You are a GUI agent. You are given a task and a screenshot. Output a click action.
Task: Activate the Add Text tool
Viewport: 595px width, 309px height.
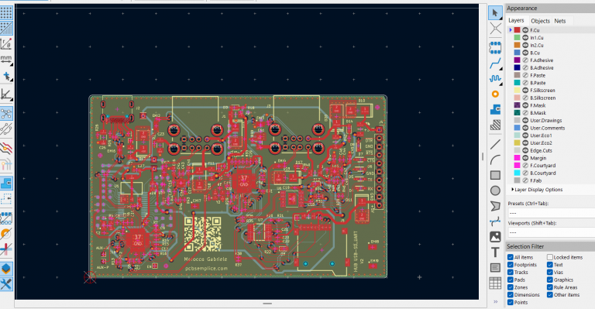[x=495, y=252]
